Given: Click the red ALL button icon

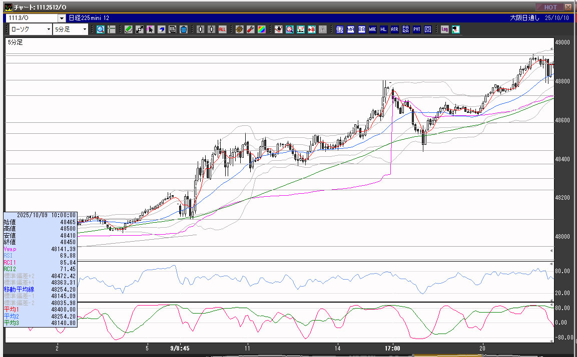Looking at the screenshot, I should [222, 29].
